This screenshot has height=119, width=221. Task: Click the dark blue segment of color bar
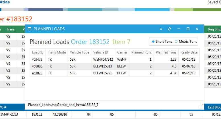pos(46,10)
